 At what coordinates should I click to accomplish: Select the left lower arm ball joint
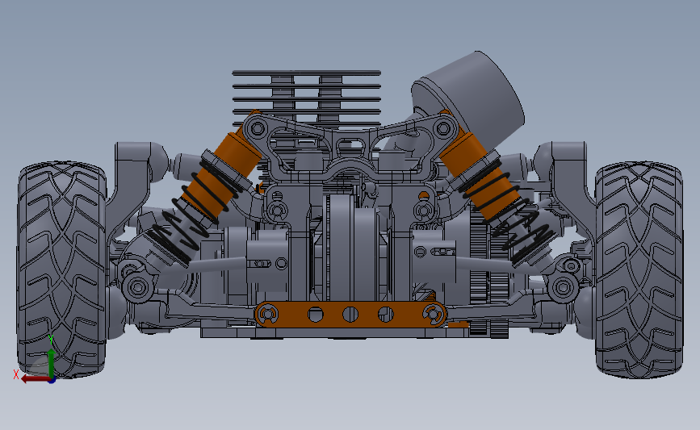[137, 287]
